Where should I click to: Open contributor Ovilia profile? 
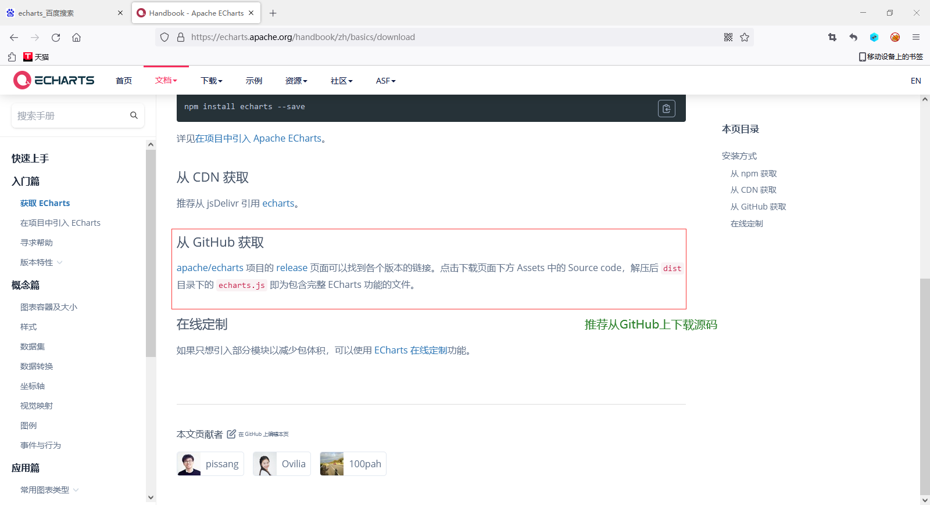click(282, 464)
